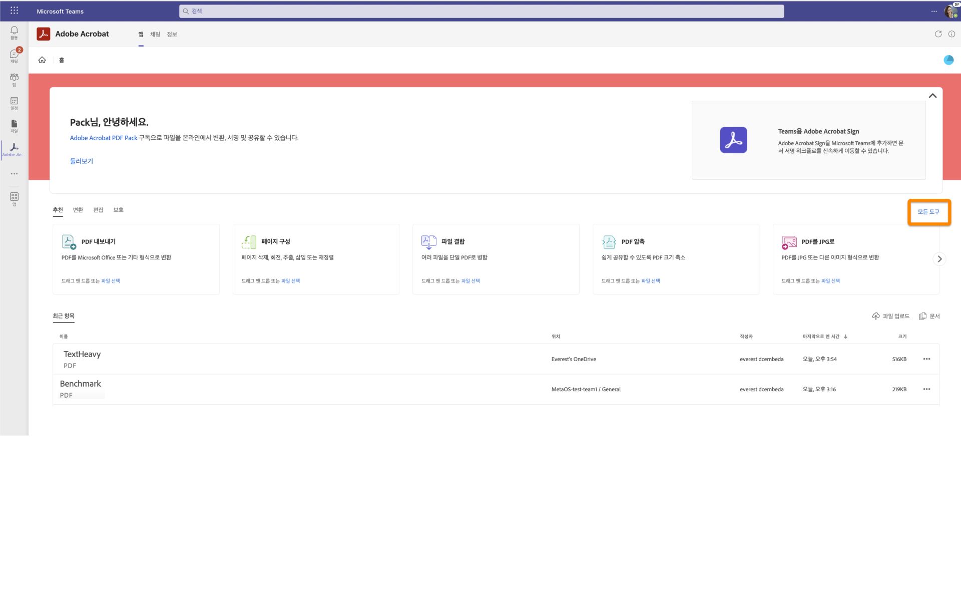
Task: Click Everest's OneDrive location
Action: pyautogui.click(x=574, y=359)
